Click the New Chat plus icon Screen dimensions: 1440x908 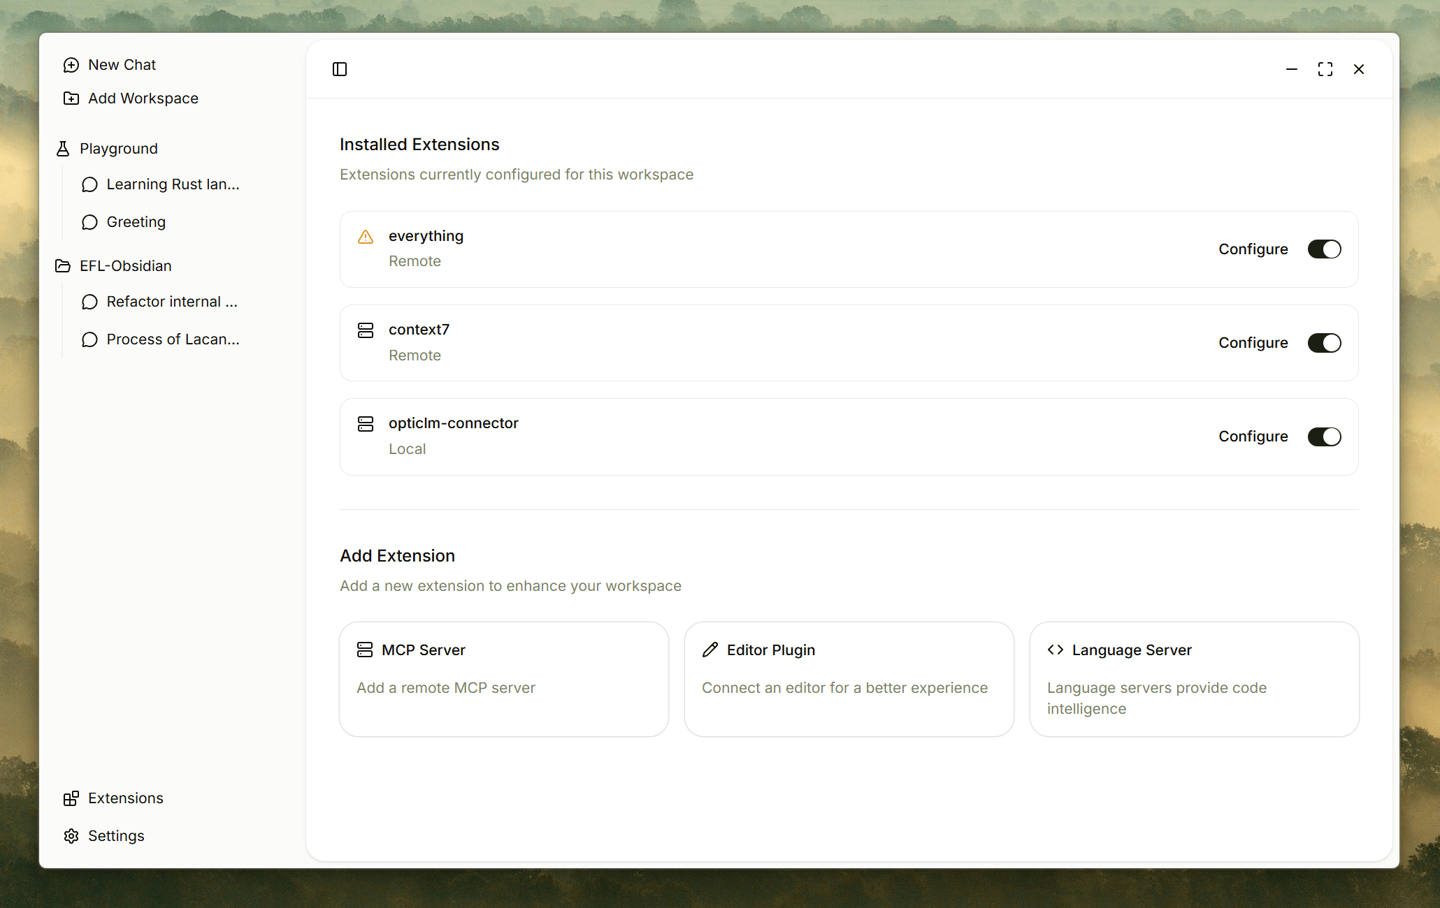[x=71, y=65]
